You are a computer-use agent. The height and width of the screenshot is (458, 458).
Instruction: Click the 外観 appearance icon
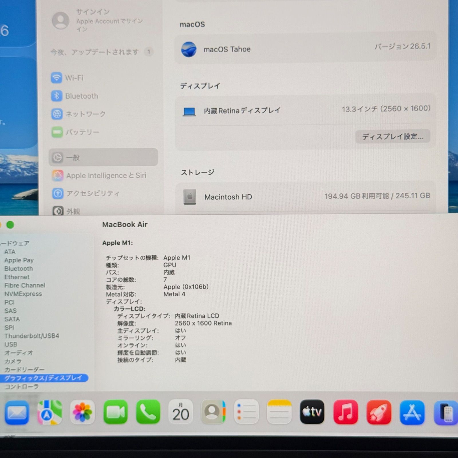[x=58, y=211]
